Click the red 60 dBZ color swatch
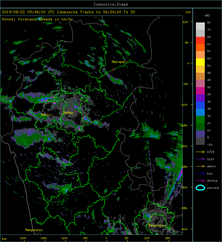Image resolution: width=222 pixels, height=242 pixels. click(x=200, y=41)
